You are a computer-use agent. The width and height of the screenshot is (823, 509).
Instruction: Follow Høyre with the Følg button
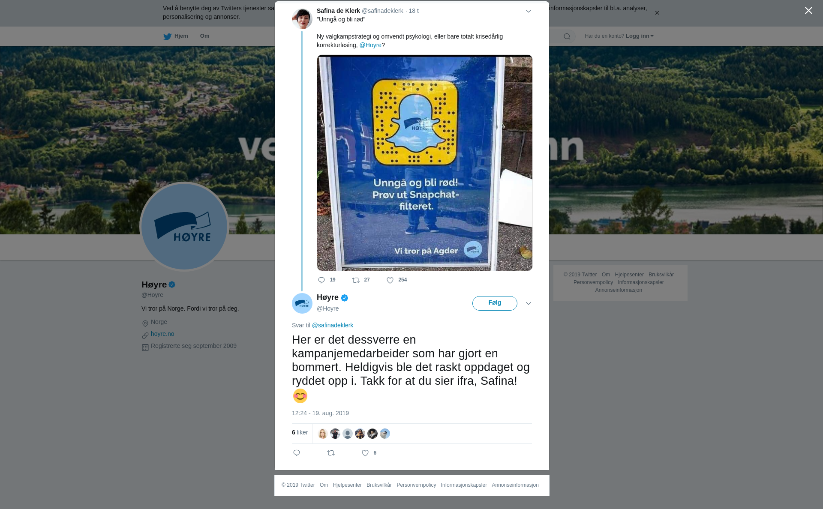[495, 303]
